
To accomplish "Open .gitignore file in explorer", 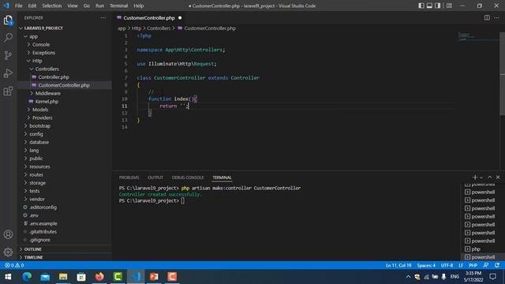I will [39, 240].
